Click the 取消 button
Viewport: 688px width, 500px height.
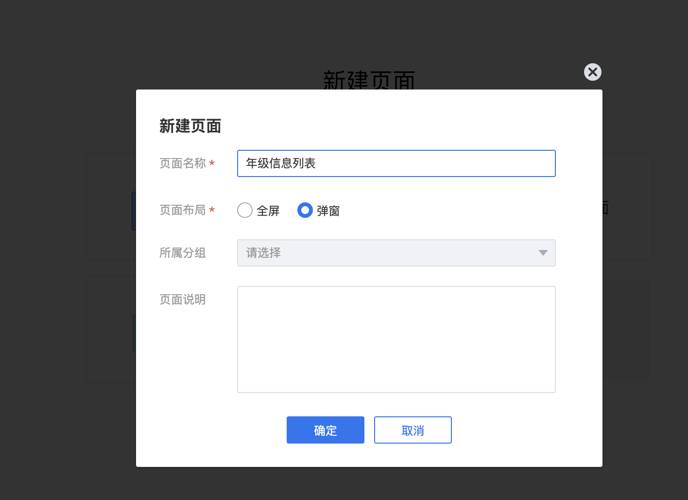tap(413, 430)
